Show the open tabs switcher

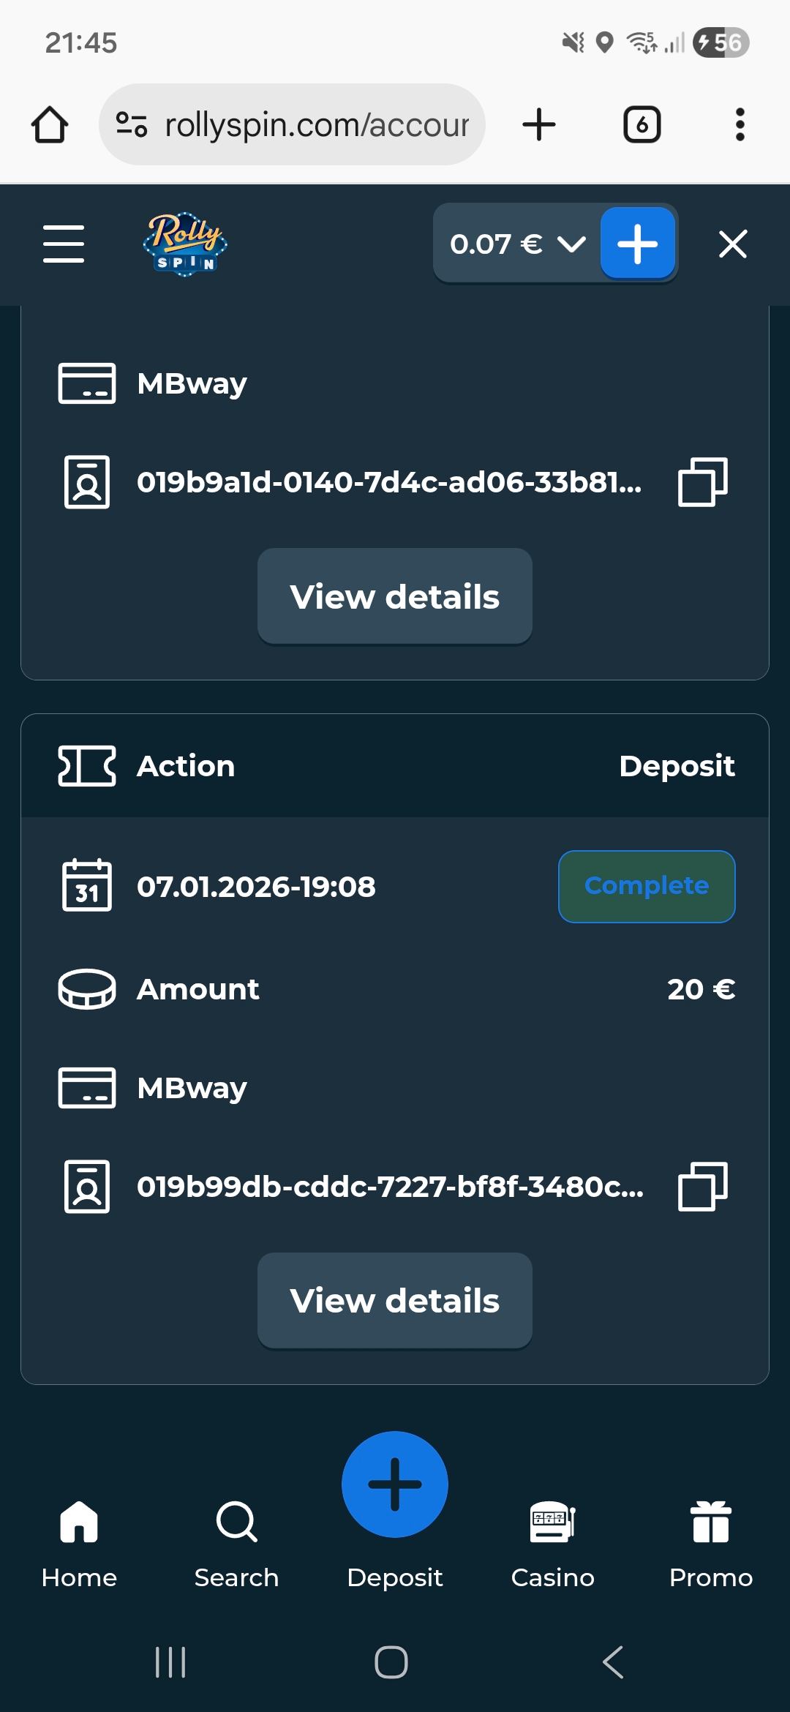tap(642, 124)
